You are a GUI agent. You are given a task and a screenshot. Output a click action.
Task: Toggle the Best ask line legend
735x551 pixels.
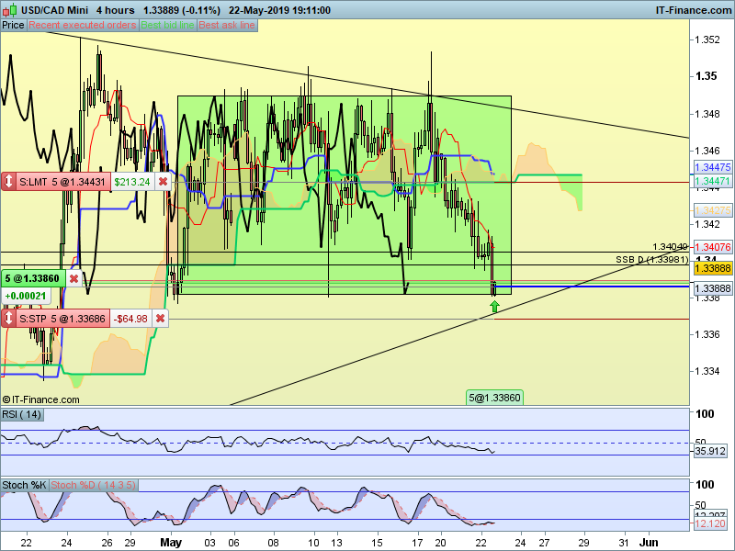pos(227,26)
